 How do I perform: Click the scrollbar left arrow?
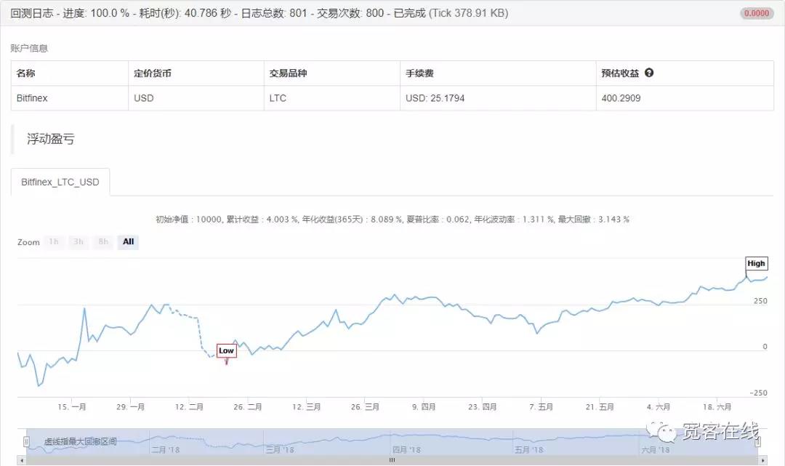[22, 460]
